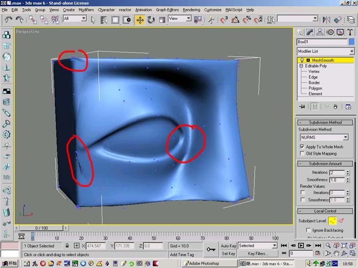Enable Ignore Backfacing checkbox
The width and height of the screenshot is (358, 268).
[x=308, y=230]
